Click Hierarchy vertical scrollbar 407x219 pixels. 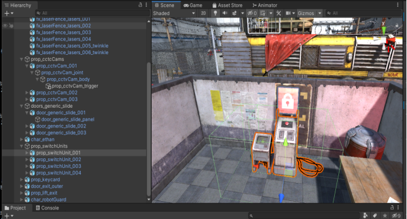(x=149, y=129)
